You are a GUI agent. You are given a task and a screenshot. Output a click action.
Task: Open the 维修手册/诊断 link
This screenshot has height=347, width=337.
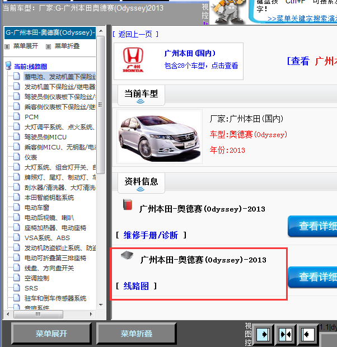pyautogui.click(x=151, y=235)
